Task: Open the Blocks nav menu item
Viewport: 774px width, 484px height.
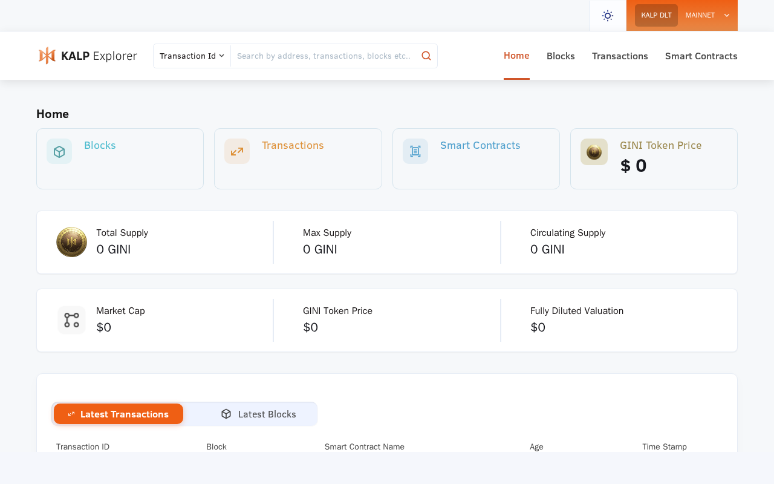Action: point(561,56)
